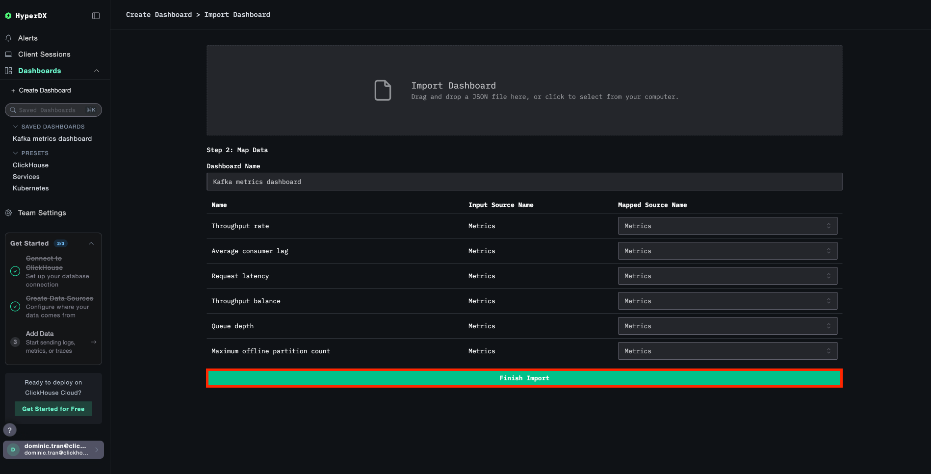Click the Finish Import button
Viewport: 931px width, 474px height.
point(524,378)
